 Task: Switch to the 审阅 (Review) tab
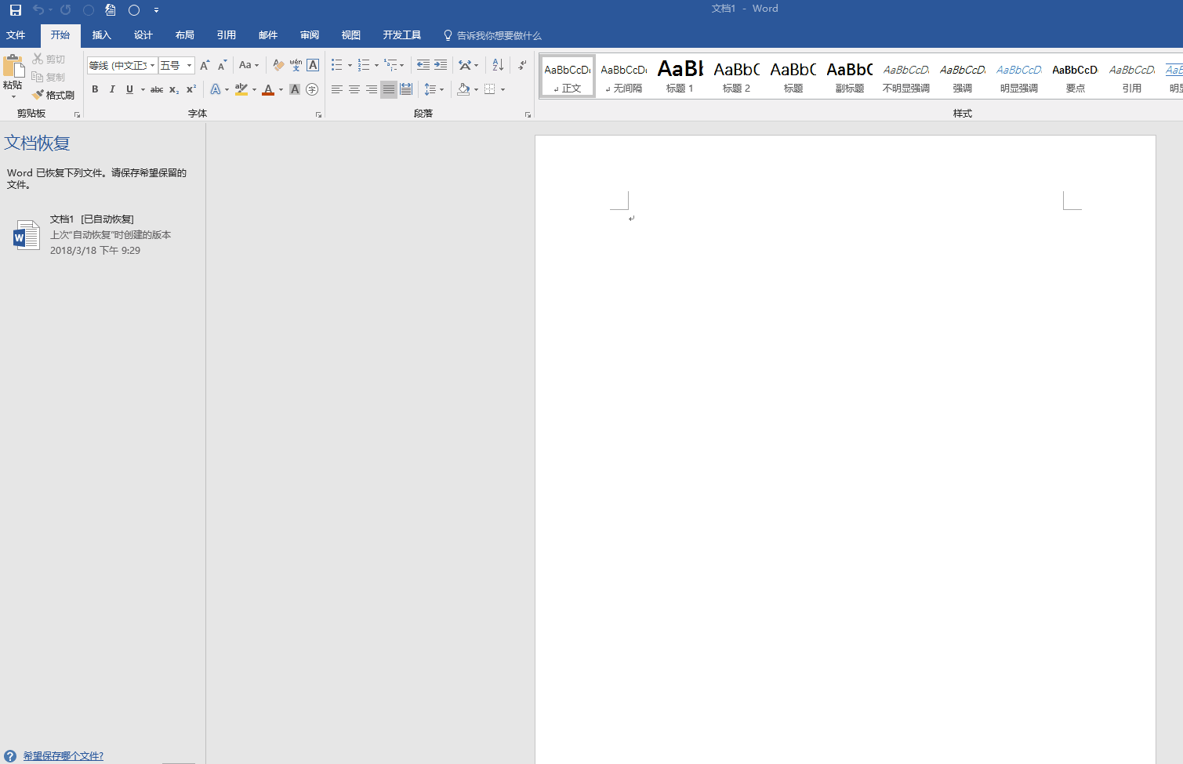[x=310, y=35]
